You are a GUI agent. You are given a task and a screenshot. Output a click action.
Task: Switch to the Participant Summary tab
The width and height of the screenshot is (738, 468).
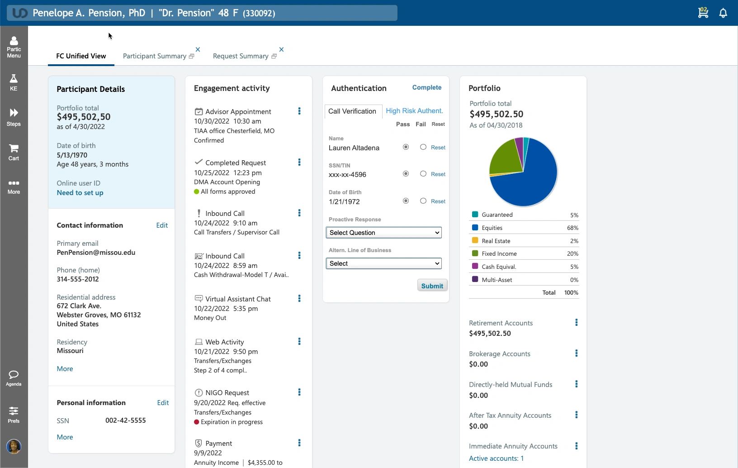click(155, 56)
